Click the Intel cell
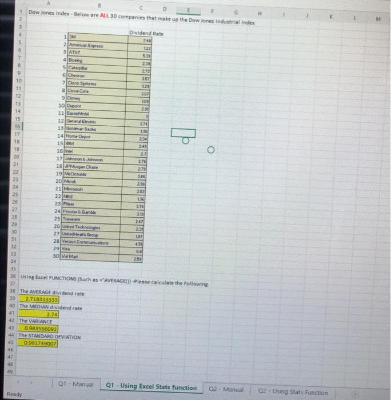This screenshot has width=391, height=400. point(94,151)
